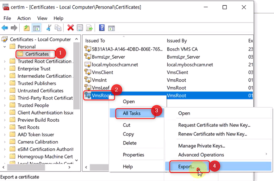Select the Certificates folder under Personal

[x=37, y=54]
